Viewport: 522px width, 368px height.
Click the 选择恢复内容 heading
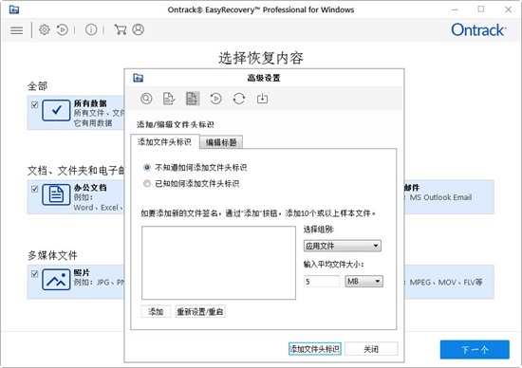[261, 58]
